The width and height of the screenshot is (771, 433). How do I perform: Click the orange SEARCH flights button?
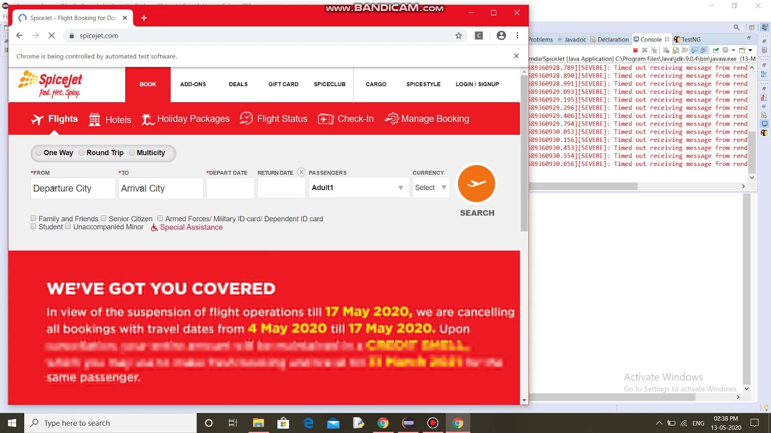point(476,184)
